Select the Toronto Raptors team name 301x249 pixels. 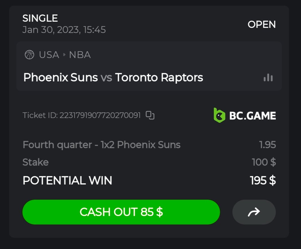pyautogui.click(x=159, y=77)
